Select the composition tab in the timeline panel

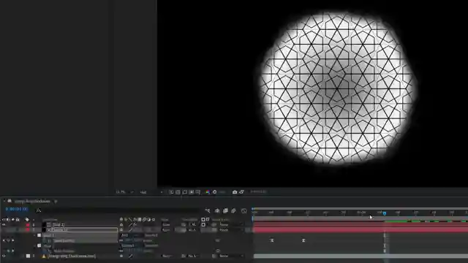coord(32,202)
